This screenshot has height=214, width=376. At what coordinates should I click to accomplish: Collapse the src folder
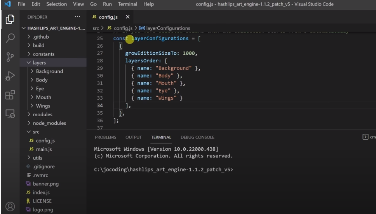click(x=53, y=132)
